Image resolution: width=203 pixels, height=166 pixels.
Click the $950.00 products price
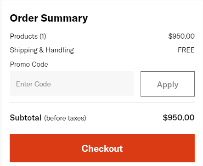(181, 36)
